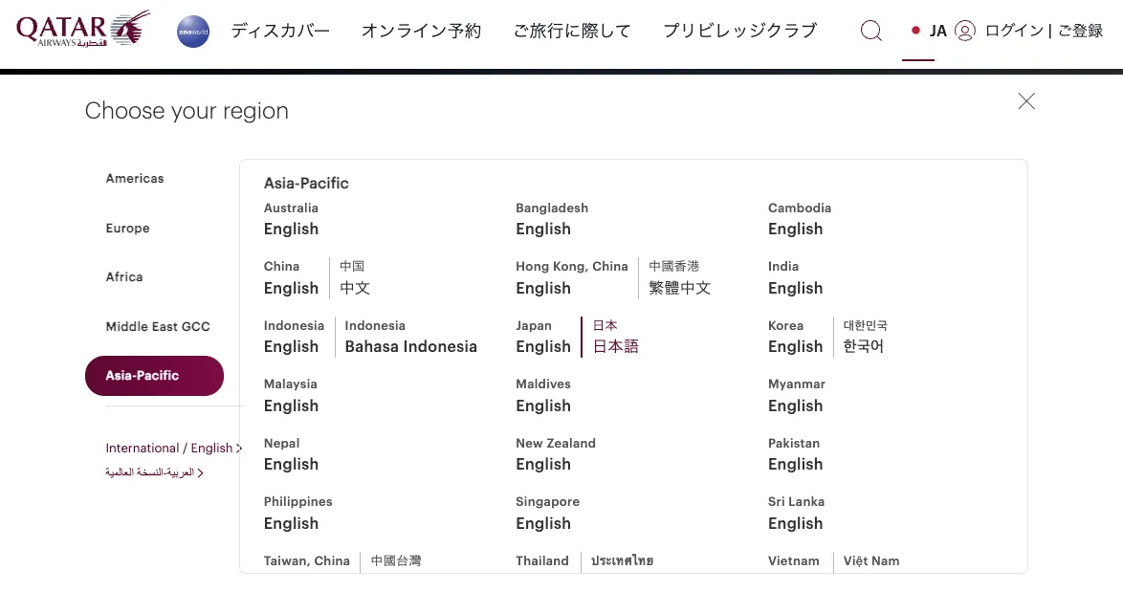This screenshot has height=592, width=1123.
Task: Choose English under Bangladesh
Action: point(543,230)
